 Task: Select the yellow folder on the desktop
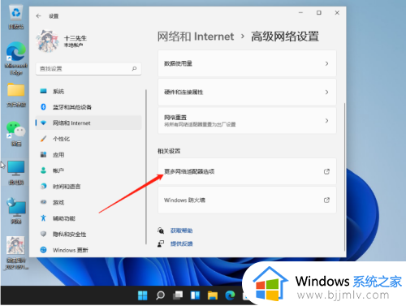16,95
